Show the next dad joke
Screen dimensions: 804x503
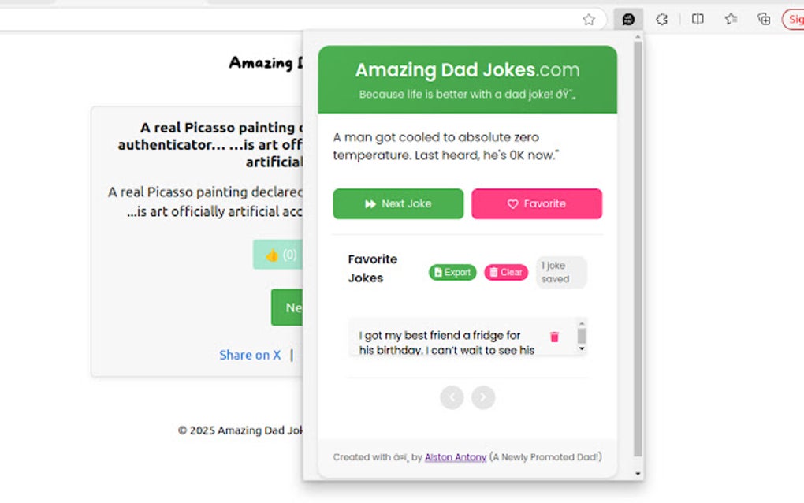click(398, 203)
